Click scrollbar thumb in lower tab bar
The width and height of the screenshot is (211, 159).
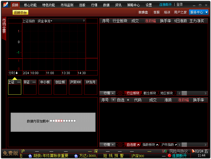pyautogui.click(x=184, y=145)
